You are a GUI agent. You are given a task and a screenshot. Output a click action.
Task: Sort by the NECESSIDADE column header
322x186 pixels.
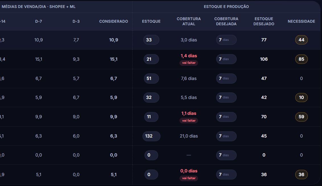pyautogui.click(x=301, y=21)
